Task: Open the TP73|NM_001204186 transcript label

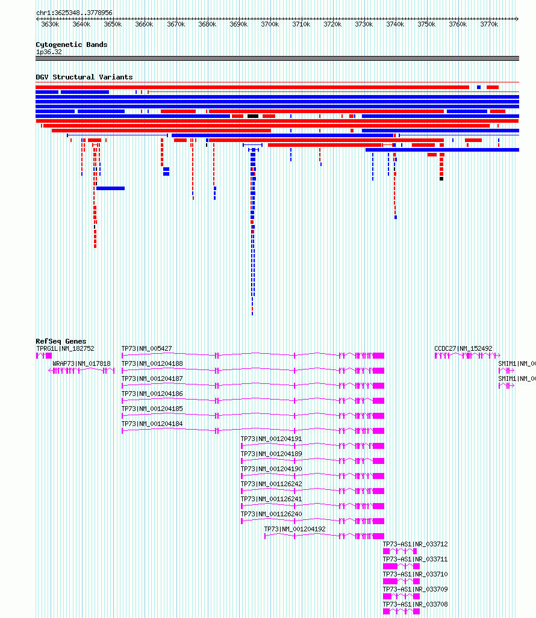Action: point(152,394)
